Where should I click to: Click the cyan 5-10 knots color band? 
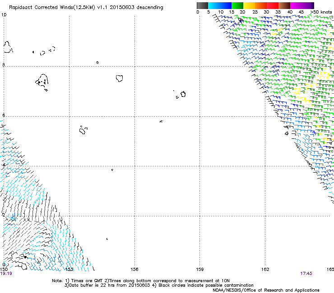214,5
